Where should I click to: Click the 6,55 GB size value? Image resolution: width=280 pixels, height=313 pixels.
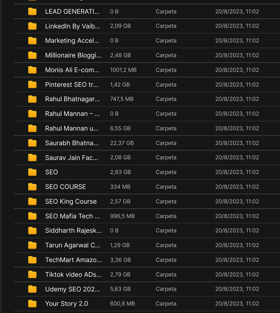pos(120,128)
